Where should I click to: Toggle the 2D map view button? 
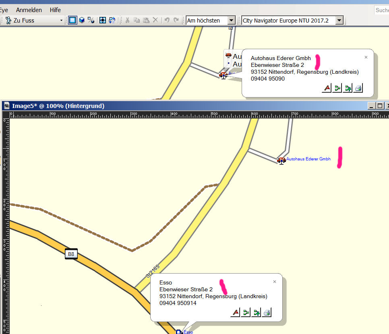[72, 20]
